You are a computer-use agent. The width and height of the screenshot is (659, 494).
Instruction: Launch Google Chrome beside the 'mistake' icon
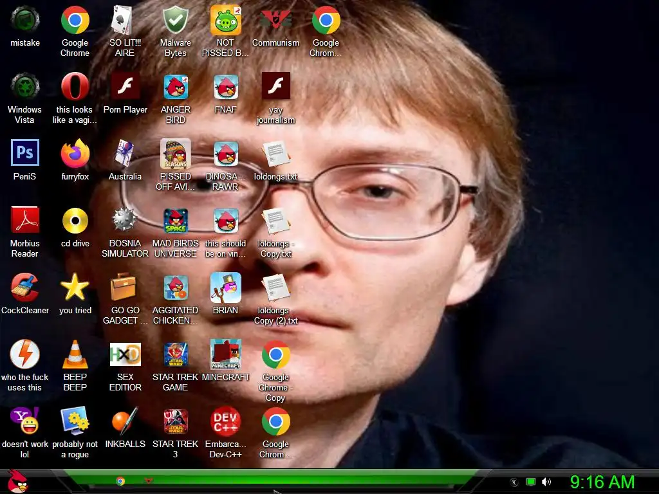pos(75,20)
